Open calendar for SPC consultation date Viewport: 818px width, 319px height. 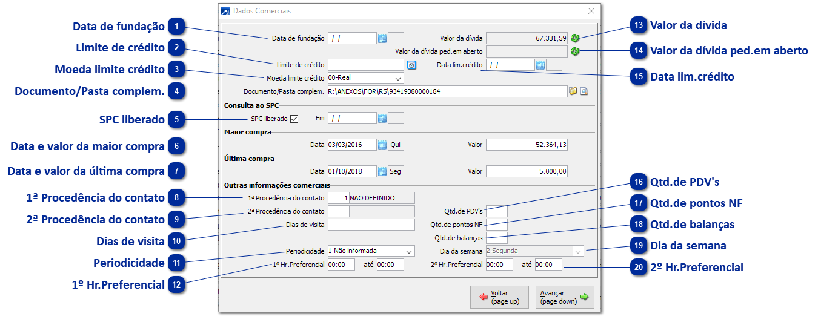click(382, 119)
